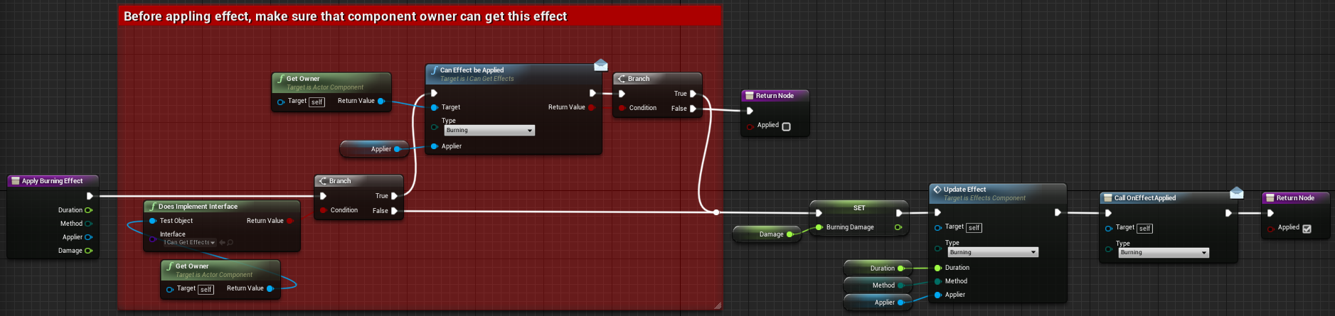The image size is (1335, 316).
Task: Open Type dropdown in Call OnEffectApplied node
Action: [x=1163, y=253]
